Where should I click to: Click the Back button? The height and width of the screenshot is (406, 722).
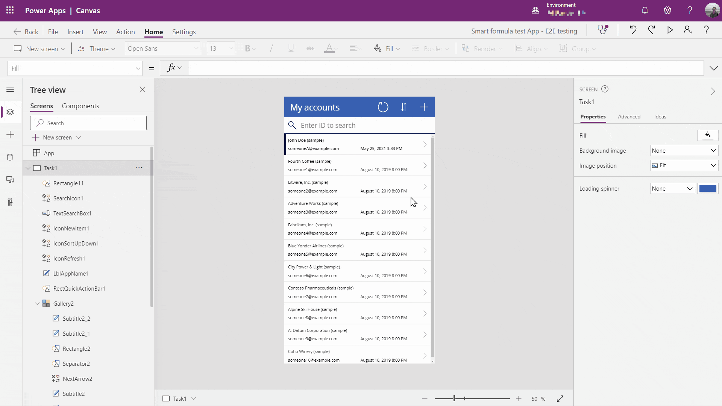click(26, 32)
